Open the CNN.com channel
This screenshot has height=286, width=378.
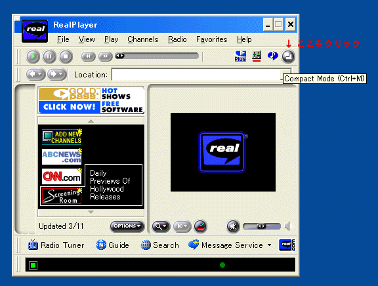[62, 176]
